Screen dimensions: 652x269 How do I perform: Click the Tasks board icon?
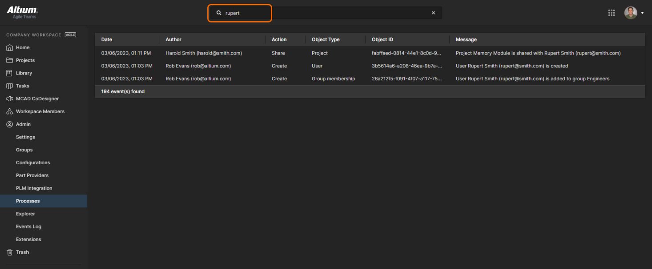[x=9, y=86]
